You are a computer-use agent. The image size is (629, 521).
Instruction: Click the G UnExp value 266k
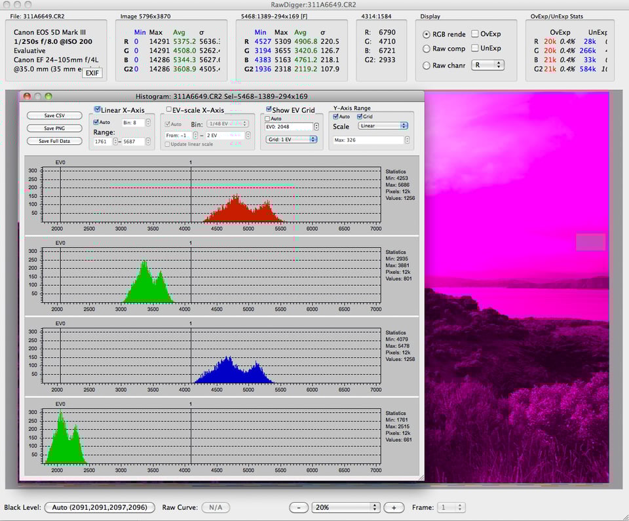point(588,50)
